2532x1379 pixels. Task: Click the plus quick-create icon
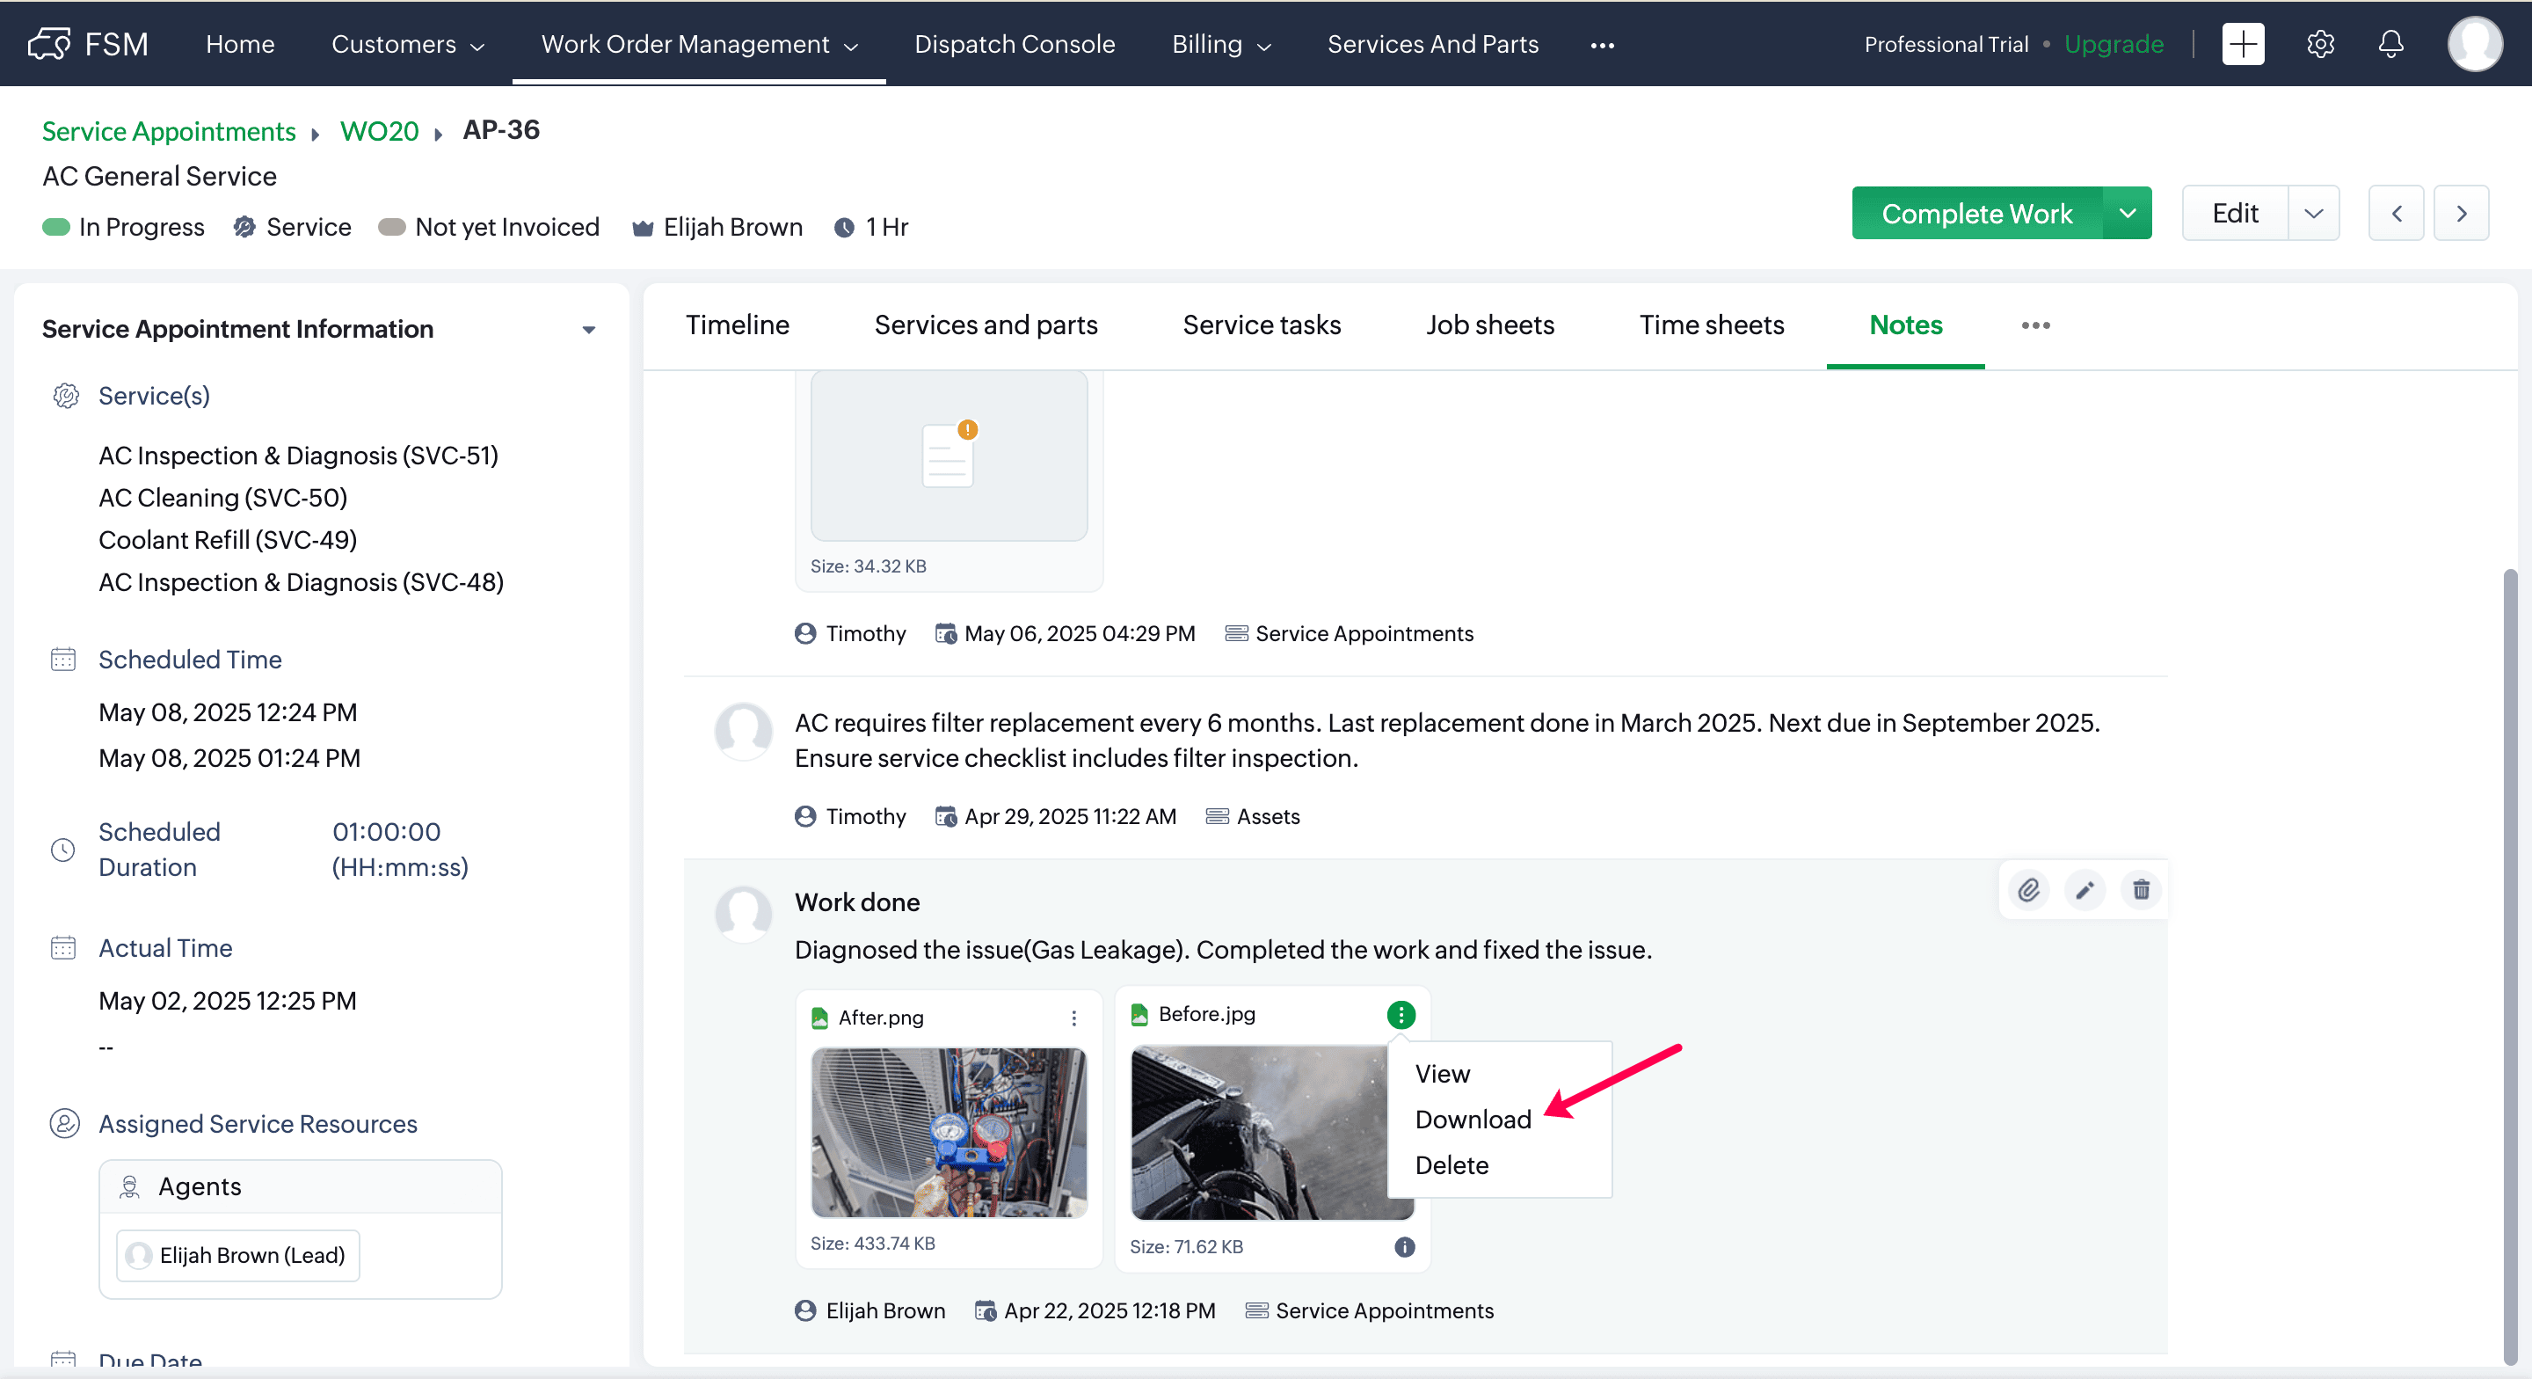(x=2243, y=44)
